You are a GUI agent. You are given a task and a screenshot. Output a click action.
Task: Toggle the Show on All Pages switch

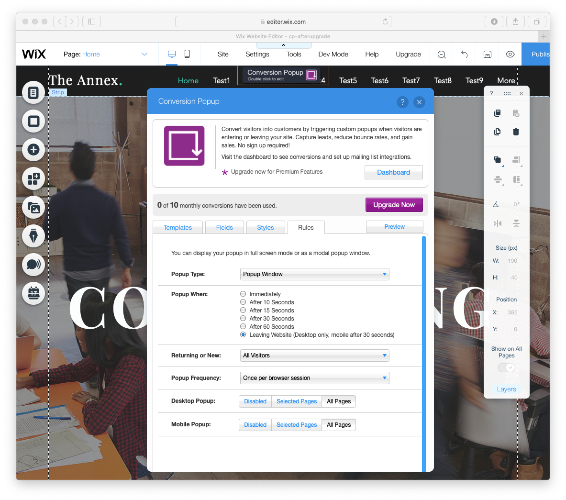507,367
